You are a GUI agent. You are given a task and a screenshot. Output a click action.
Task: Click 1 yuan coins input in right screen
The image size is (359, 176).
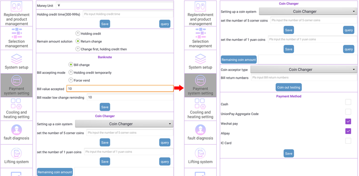(312, 39)
